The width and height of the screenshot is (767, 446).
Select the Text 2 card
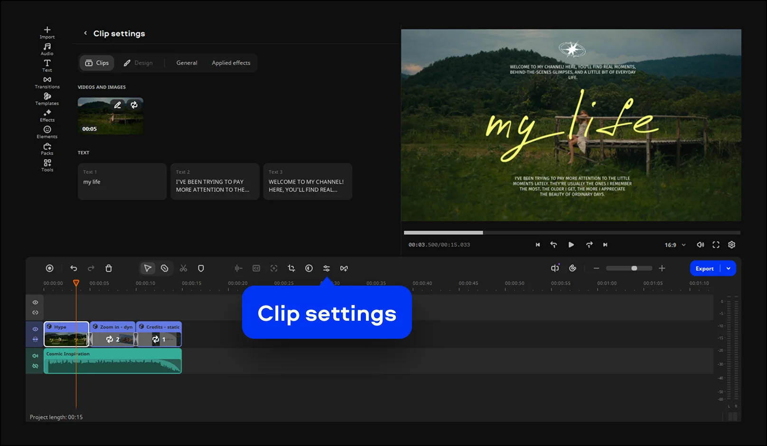tap(215, 181)
